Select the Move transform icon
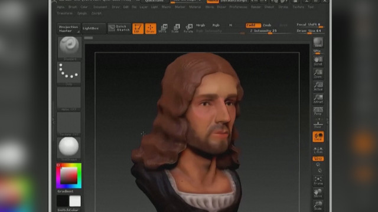Image resolution: width=378 pixels, height=212 pixels. click(x=163, y=28)
